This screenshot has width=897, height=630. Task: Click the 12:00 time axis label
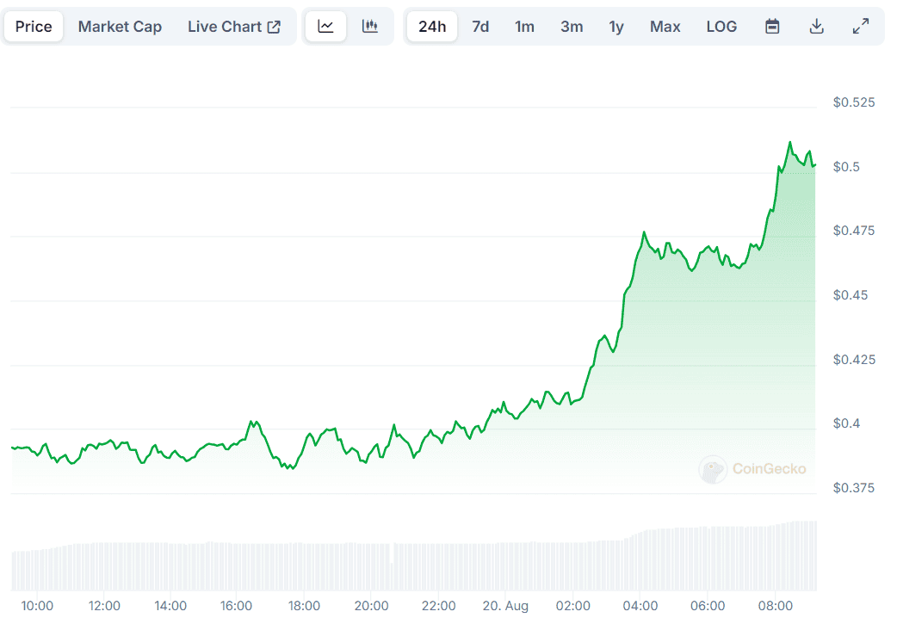(x=104, y=606)
